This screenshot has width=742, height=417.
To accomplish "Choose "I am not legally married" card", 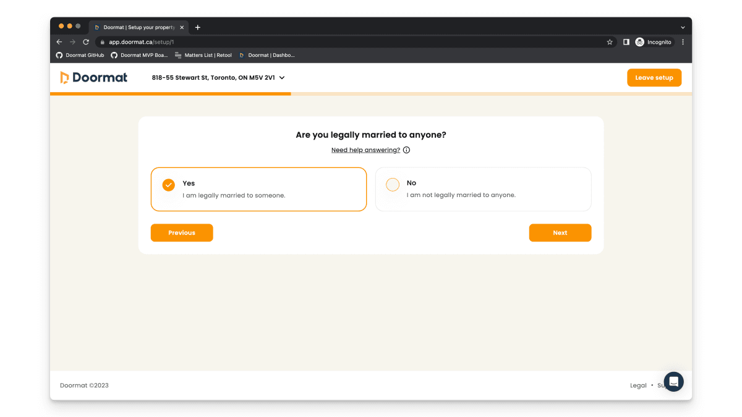I will (x=483, y=189).
